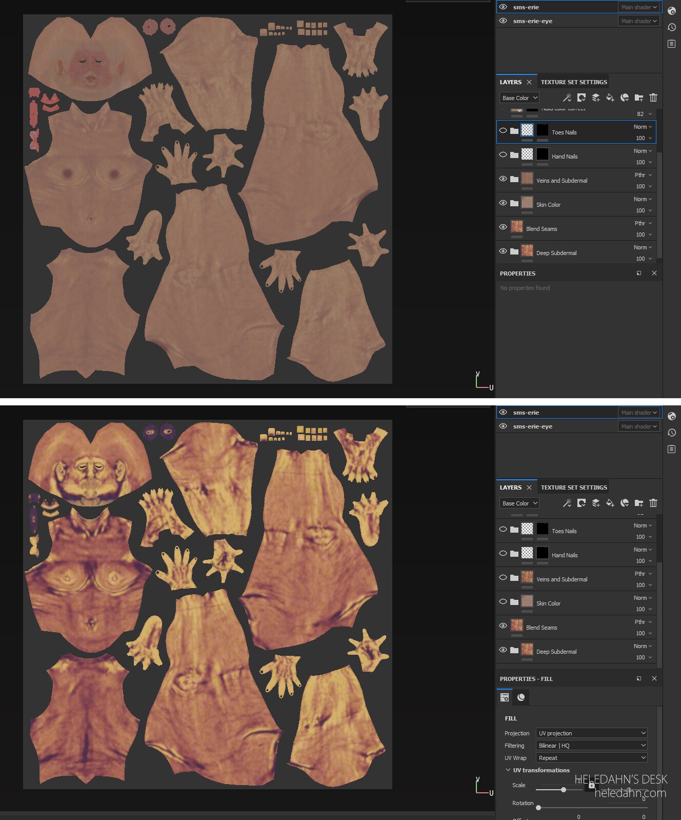This screenshot has width=681, height=820.
Task: Click Add effect wand in bottom screenshot
Action: pos(567,503)
